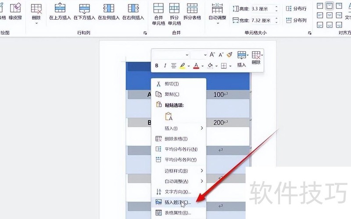This screenshot has height=219, width=351.
Task: Choose 平均分布各行 from context menu
Action: coord(179,149)
